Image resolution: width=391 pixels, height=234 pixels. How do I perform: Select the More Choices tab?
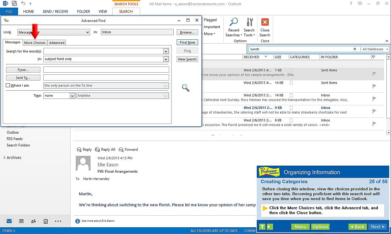pos(35,43)
